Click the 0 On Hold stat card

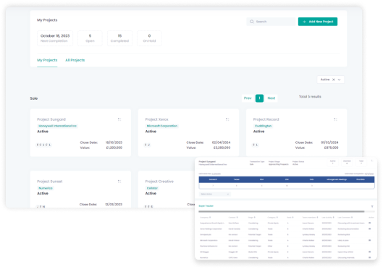(149, 38)
